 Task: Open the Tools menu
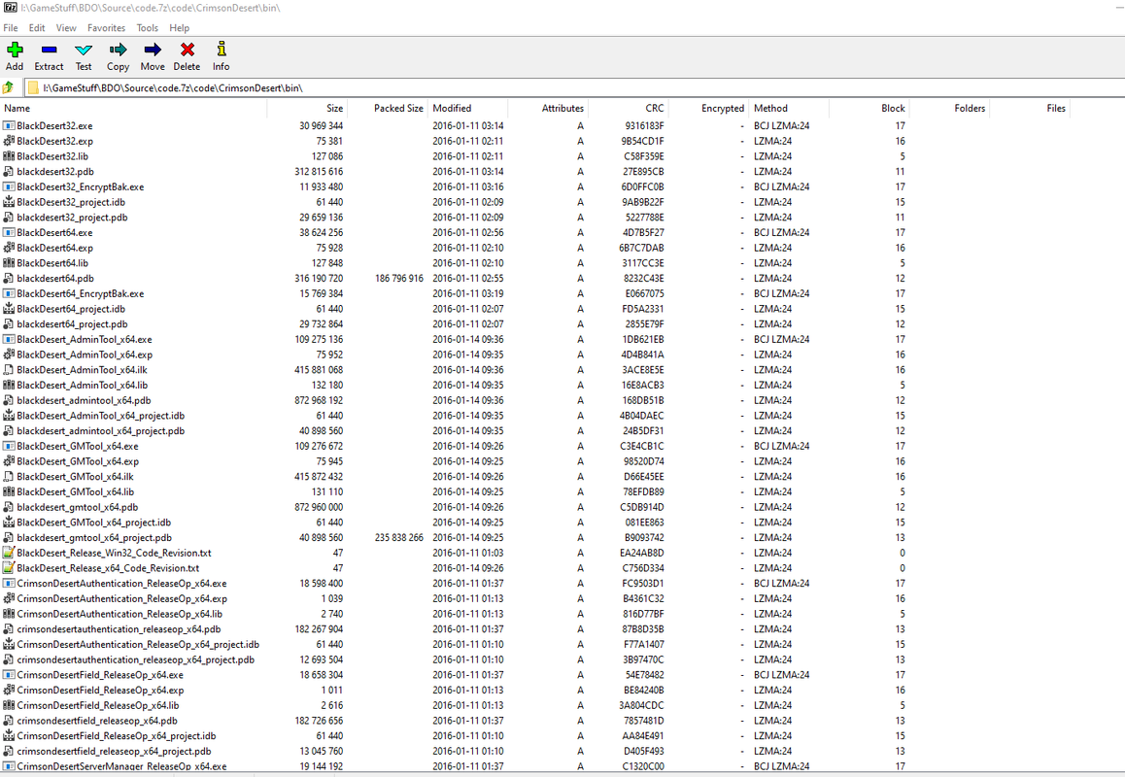click(147, 28)
